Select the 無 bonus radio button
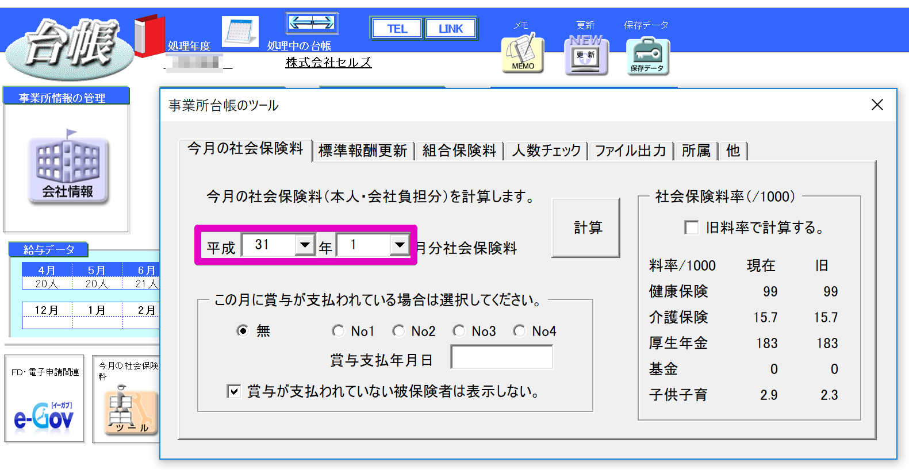The image size is (909, 470). 243,331
